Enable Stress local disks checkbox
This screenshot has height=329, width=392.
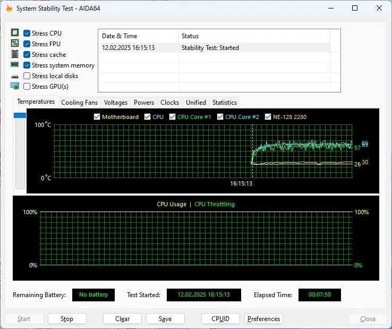pos(27,76)
